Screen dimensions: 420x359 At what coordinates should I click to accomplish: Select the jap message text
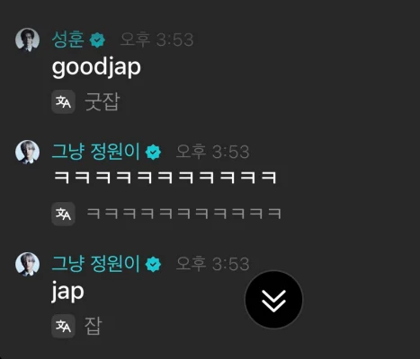click(x=67, y=292)
